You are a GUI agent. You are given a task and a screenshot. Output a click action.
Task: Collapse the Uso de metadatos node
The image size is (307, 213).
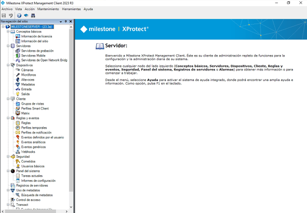point(8,190)
